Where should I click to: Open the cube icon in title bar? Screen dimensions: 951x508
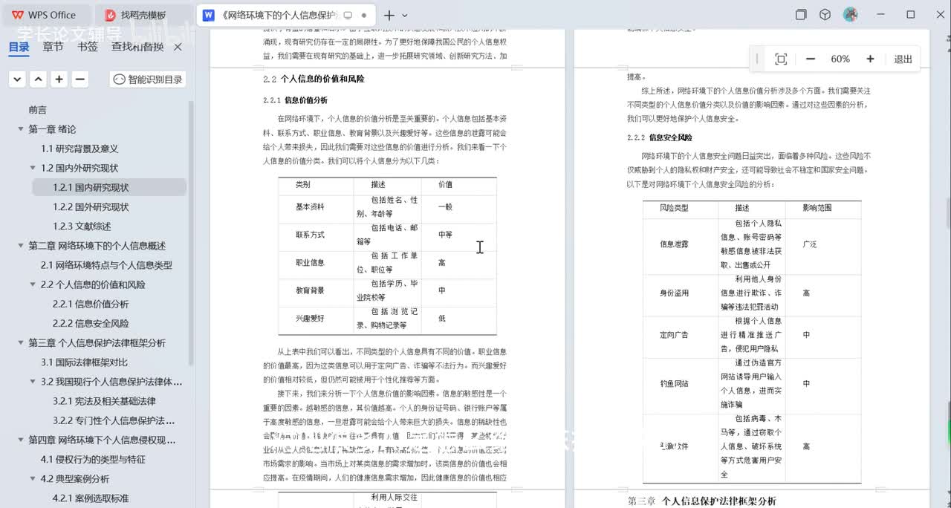[825, 15]
